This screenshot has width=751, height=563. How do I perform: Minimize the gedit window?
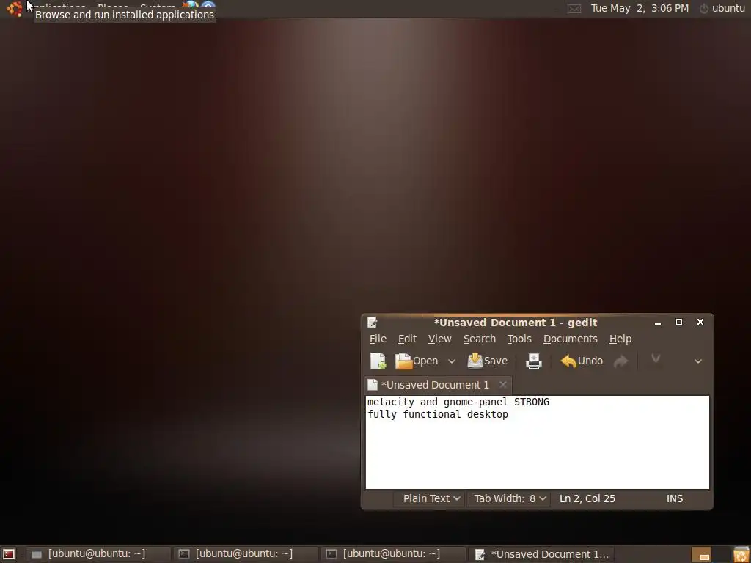tap(658, 323)
